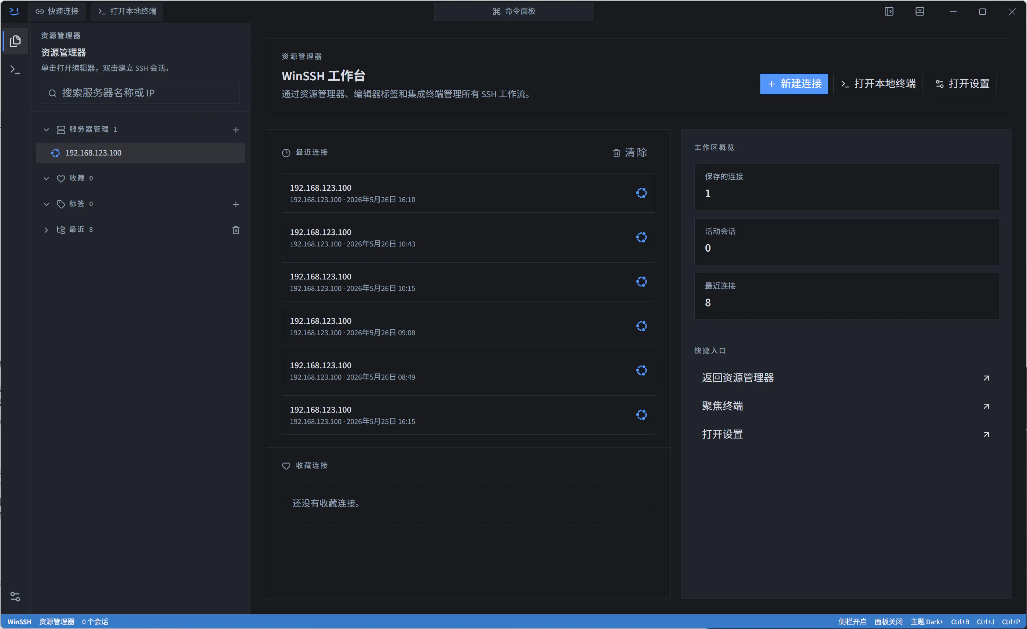Toggle the bottom panel icon in the title bar
The height and width of the screenshot is (629, 1027).
tap(920, 11)
